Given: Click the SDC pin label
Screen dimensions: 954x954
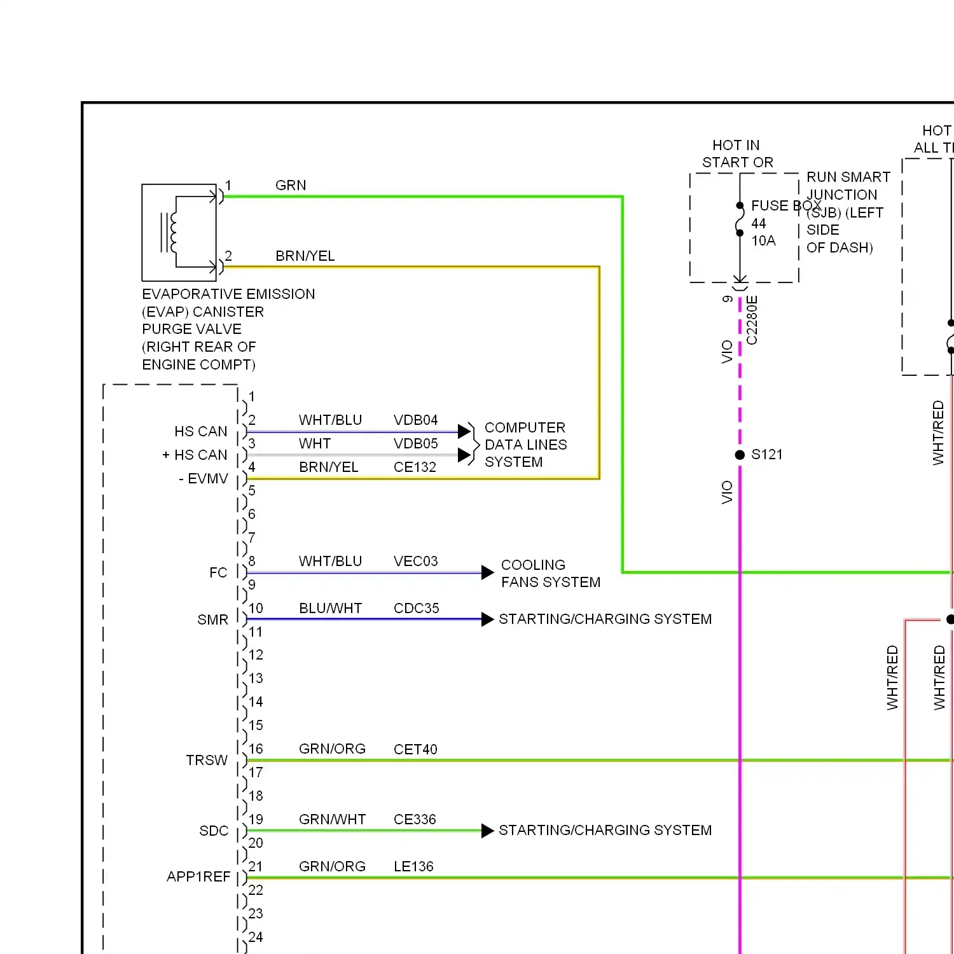Looking at the screenshot, I should (214, 831).
